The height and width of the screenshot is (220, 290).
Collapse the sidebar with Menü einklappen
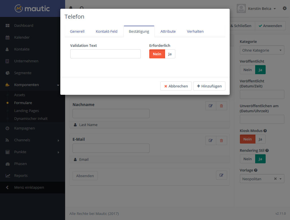[29, 187]
